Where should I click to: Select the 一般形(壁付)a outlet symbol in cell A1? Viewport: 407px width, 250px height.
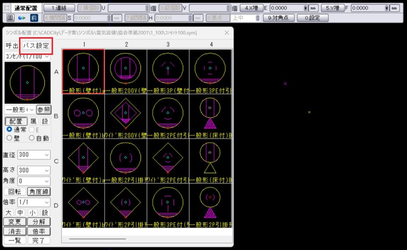(x=83, y=71)
